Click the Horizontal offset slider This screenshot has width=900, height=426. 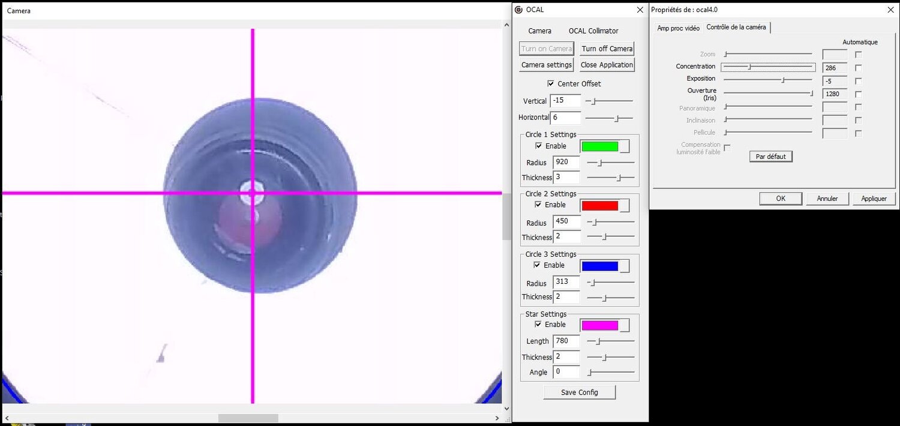(609, 118)
